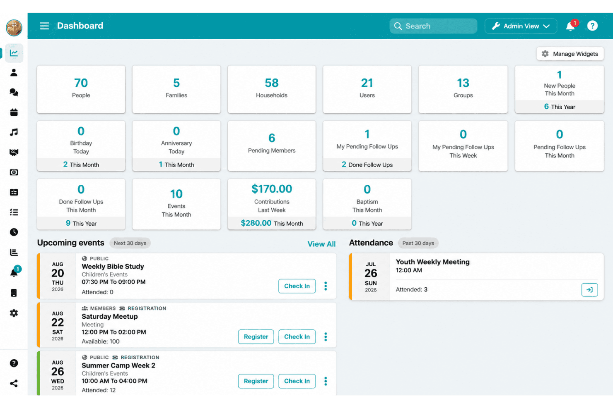Image resolution: width=613 pixels, height=408 pixels.
Task: Open the 58 Households widget
Action: 272,89
